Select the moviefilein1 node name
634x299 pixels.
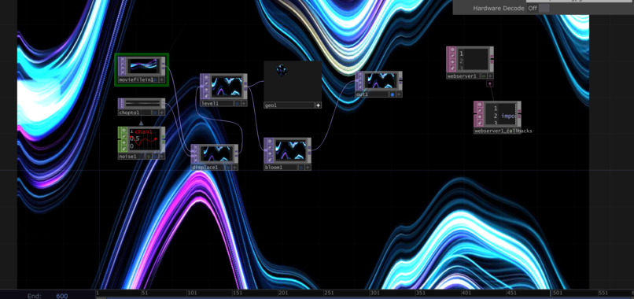(x=135, y=79)
